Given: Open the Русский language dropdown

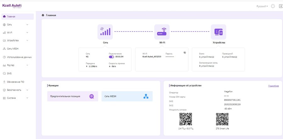Looking at the screenshot, I should (262, 6).
